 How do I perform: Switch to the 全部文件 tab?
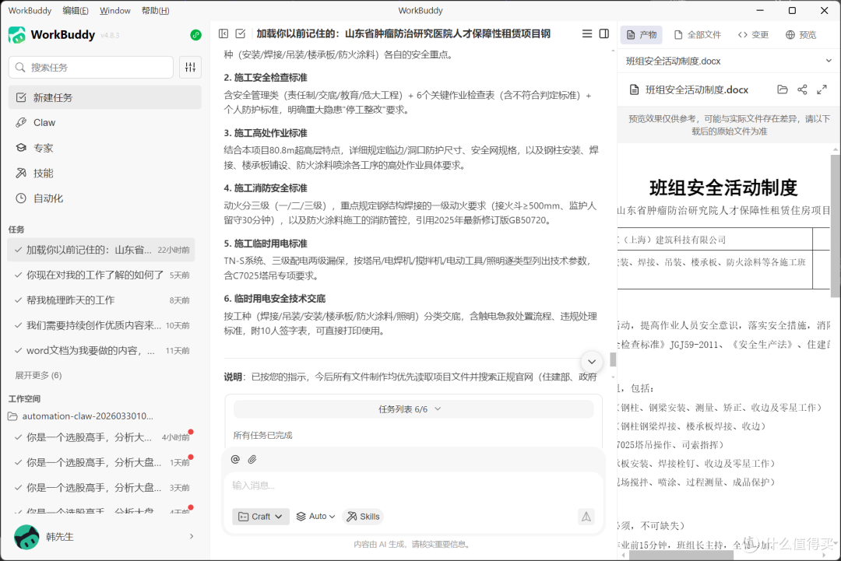[x=698, y=35]
